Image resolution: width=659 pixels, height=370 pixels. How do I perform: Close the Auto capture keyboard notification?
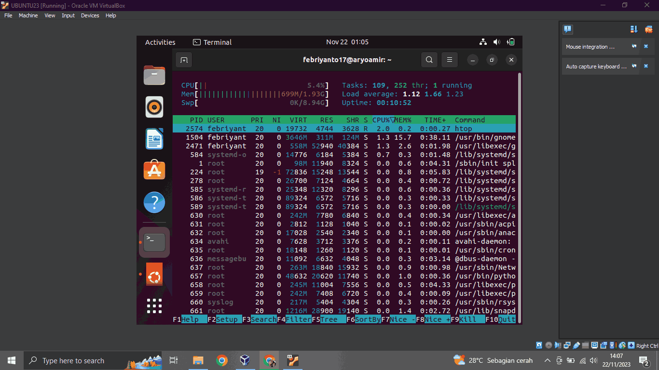pos(646,66)
